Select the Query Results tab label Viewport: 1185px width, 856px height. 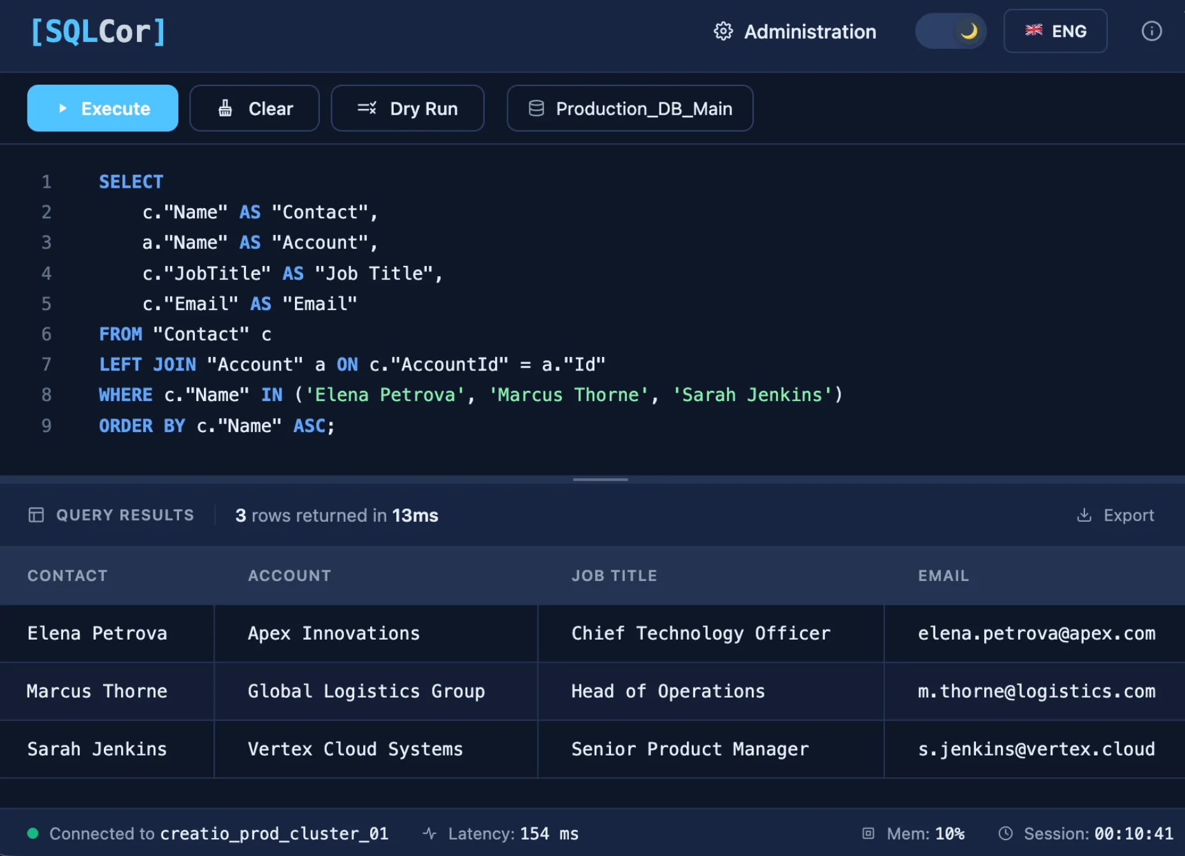[x=125, y=515]
